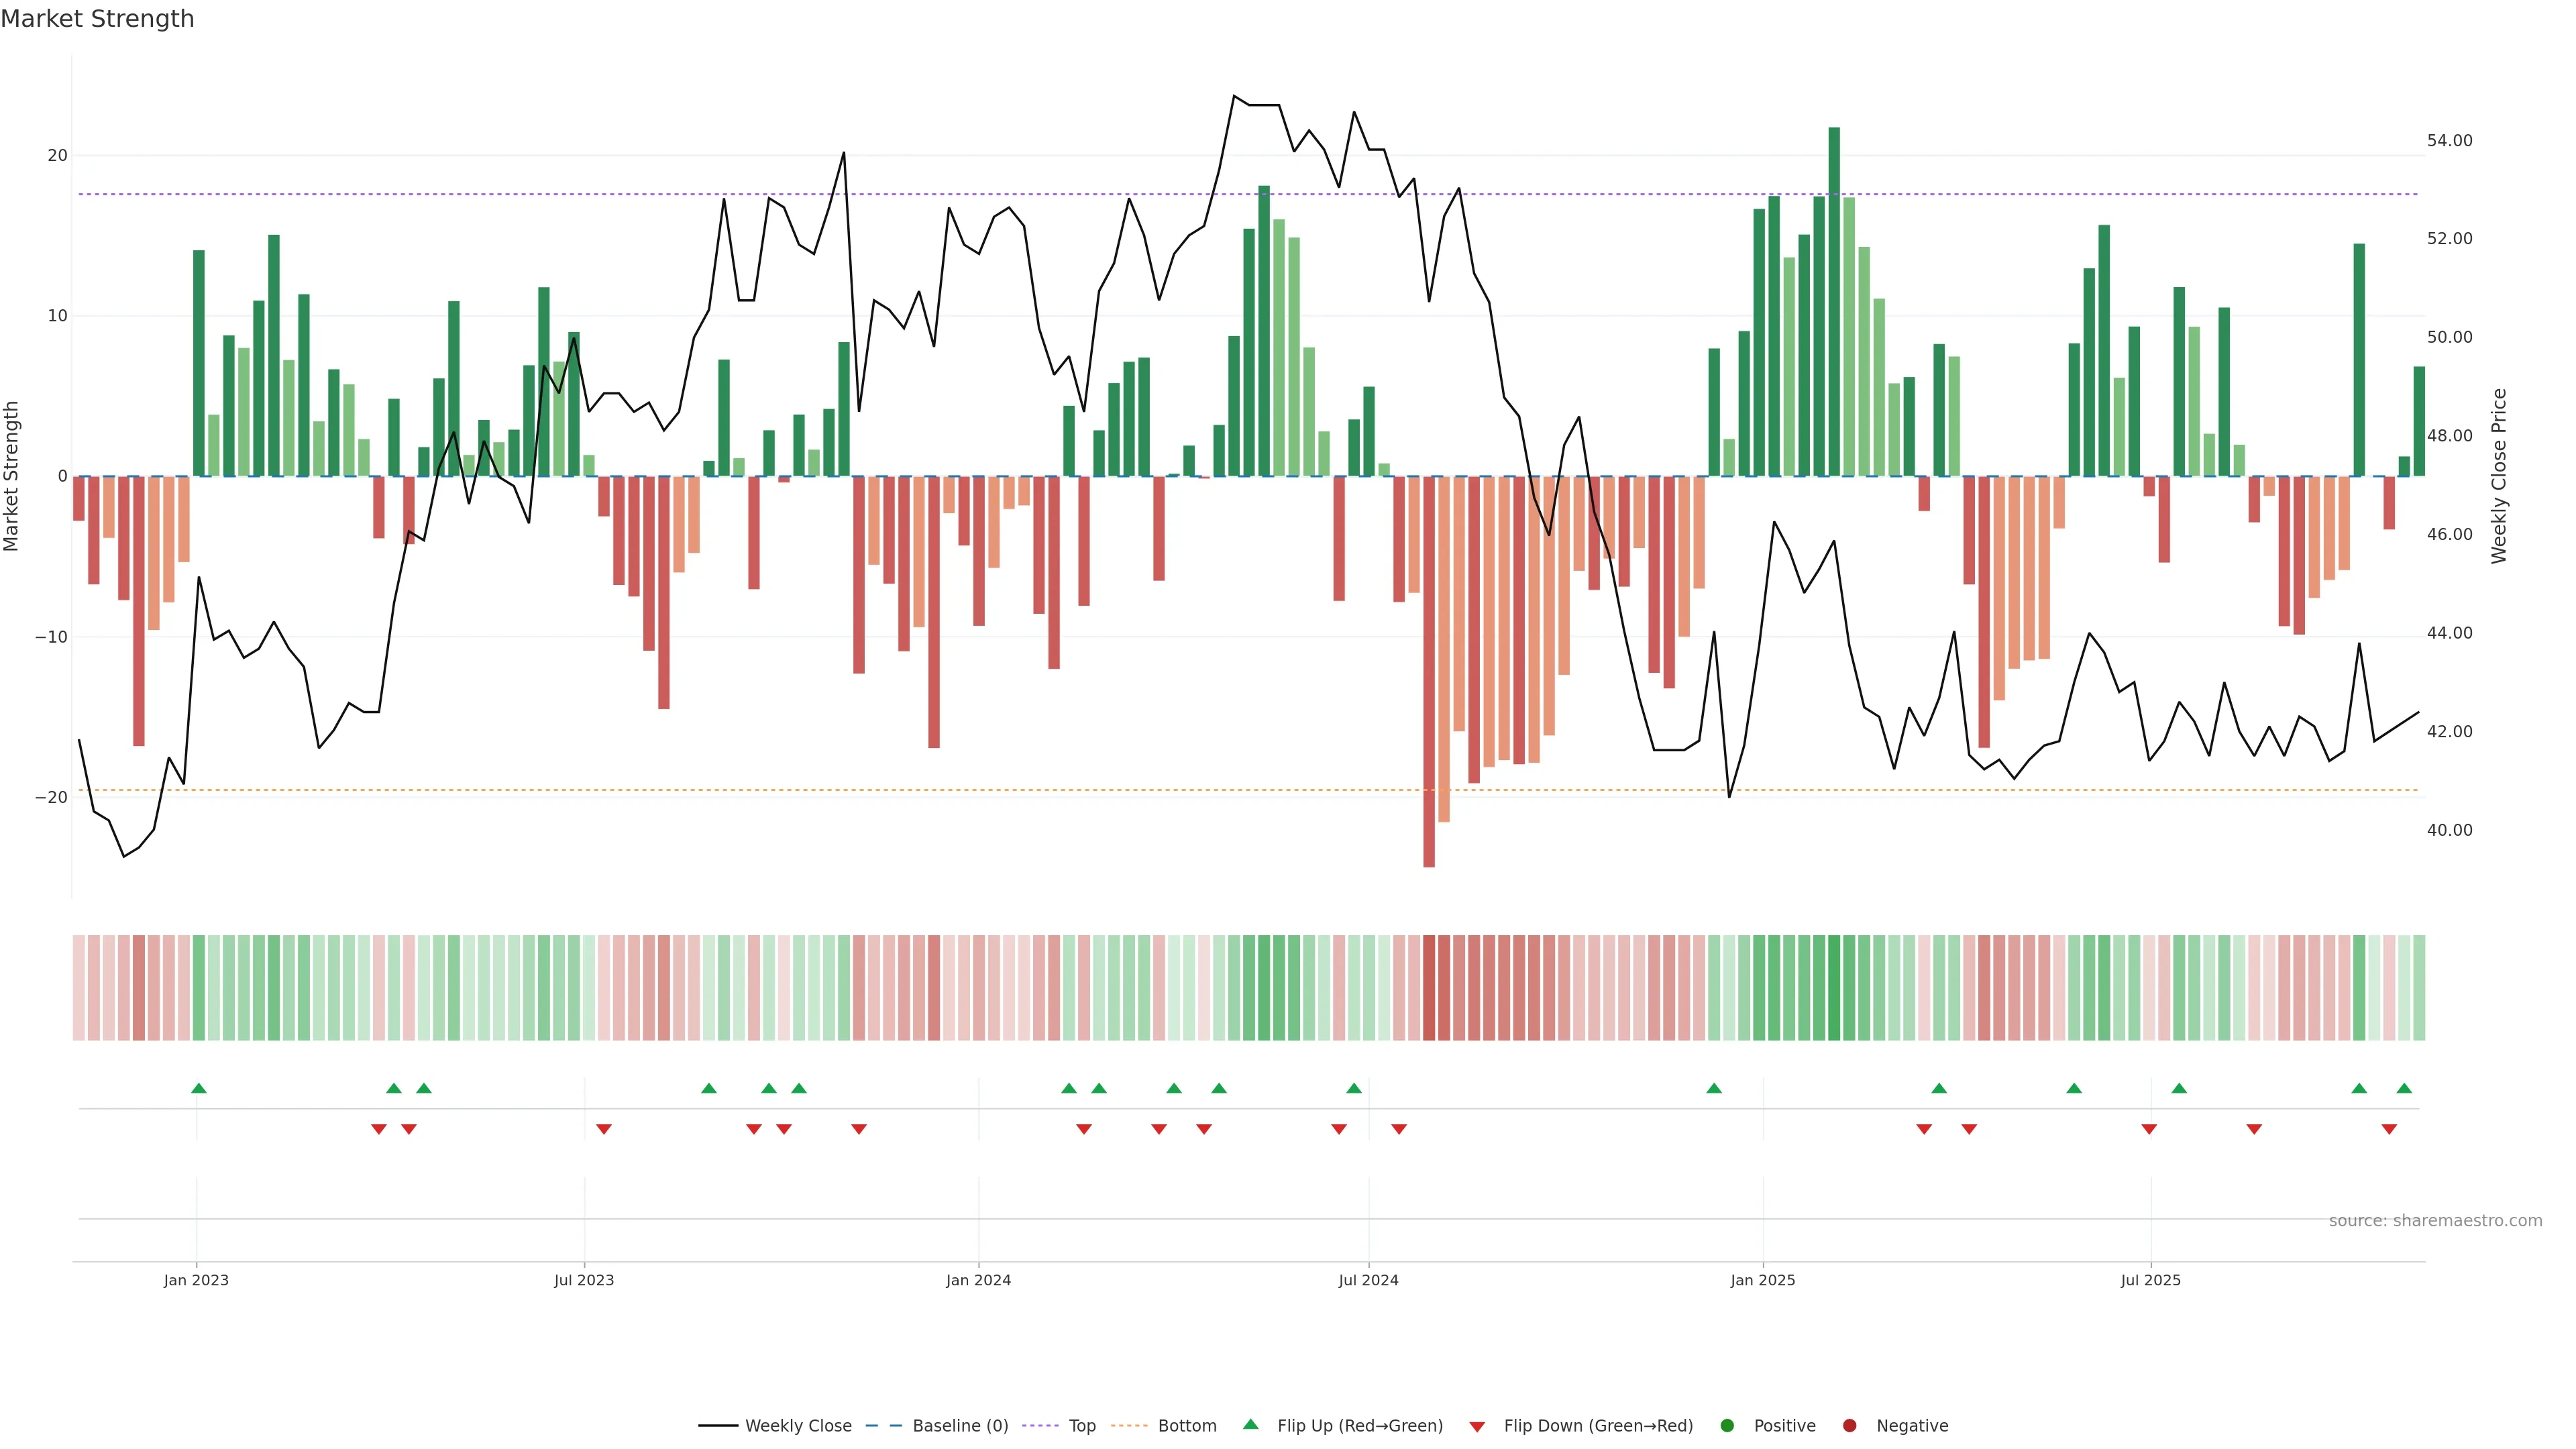
Task: Click the Market Strength chart title
Action: pos(97,19)
